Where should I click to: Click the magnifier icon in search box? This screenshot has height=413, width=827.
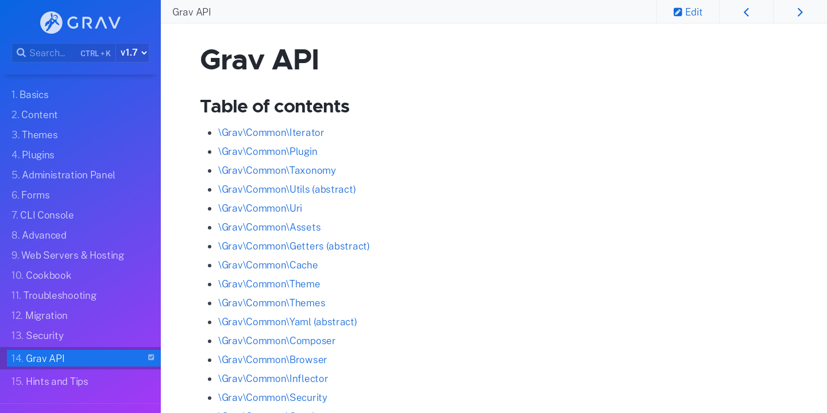click(21, 53)
